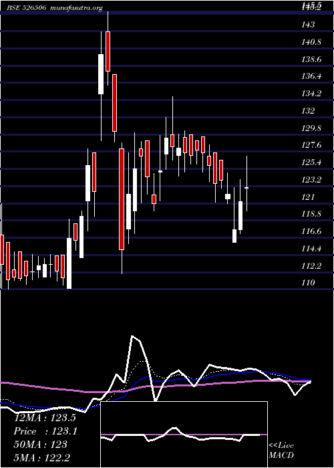This screenshot has width=334, height=468.
Task: Select the 129.8 price axis label
Action: tap(311, 128)
